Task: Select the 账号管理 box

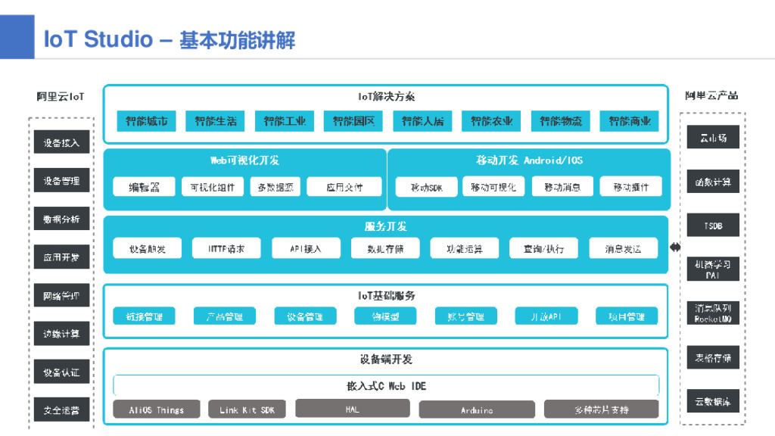Action: coord(465,316)
